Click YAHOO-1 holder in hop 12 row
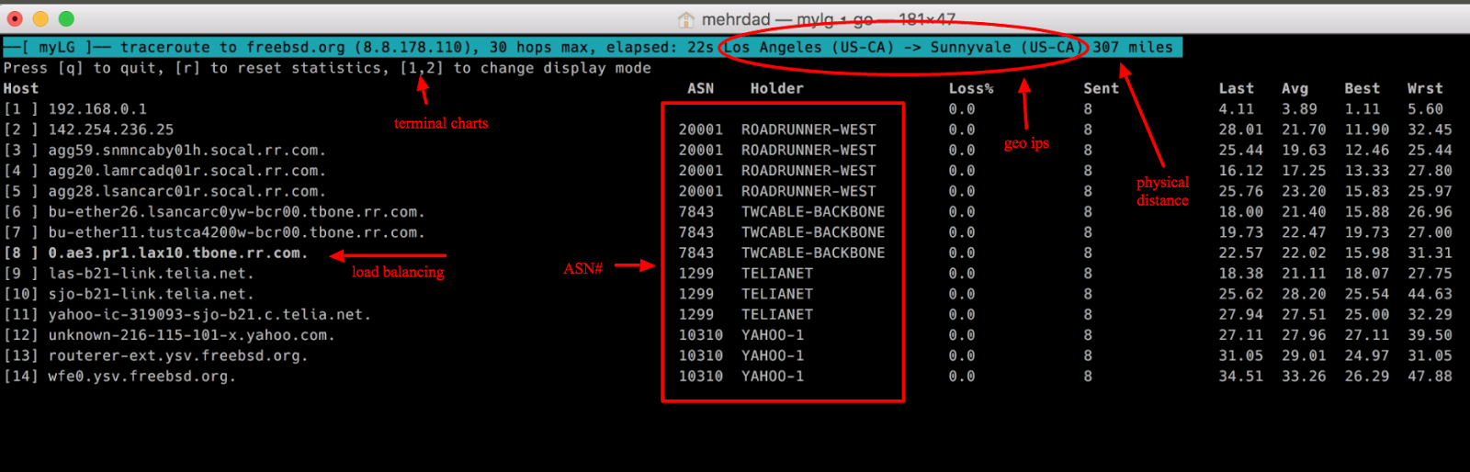The width and height of the screenshot is (1470, 472). point(773,335)
